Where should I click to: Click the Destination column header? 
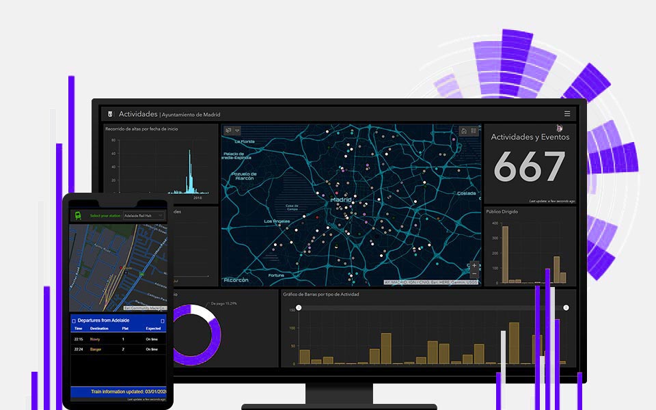click(99, 329)
